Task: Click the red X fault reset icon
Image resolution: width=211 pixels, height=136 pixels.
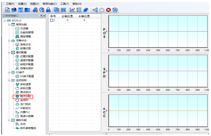Action: coord(109,10)
